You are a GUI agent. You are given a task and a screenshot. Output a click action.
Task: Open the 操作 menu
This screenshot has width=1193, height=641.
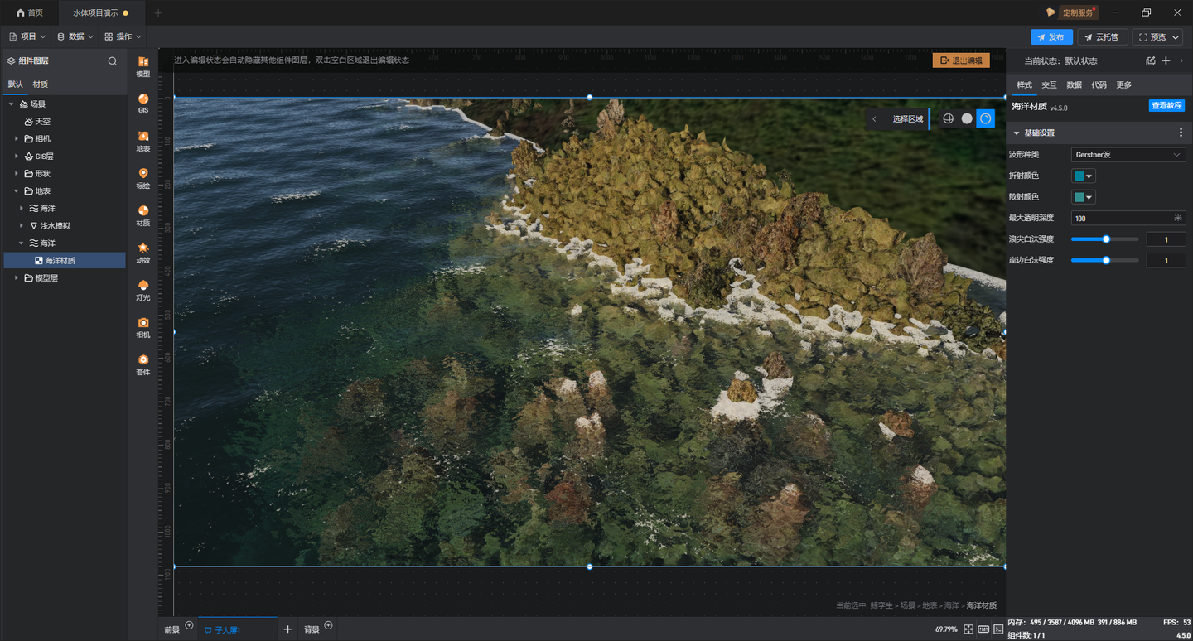[x=123, y=36]
